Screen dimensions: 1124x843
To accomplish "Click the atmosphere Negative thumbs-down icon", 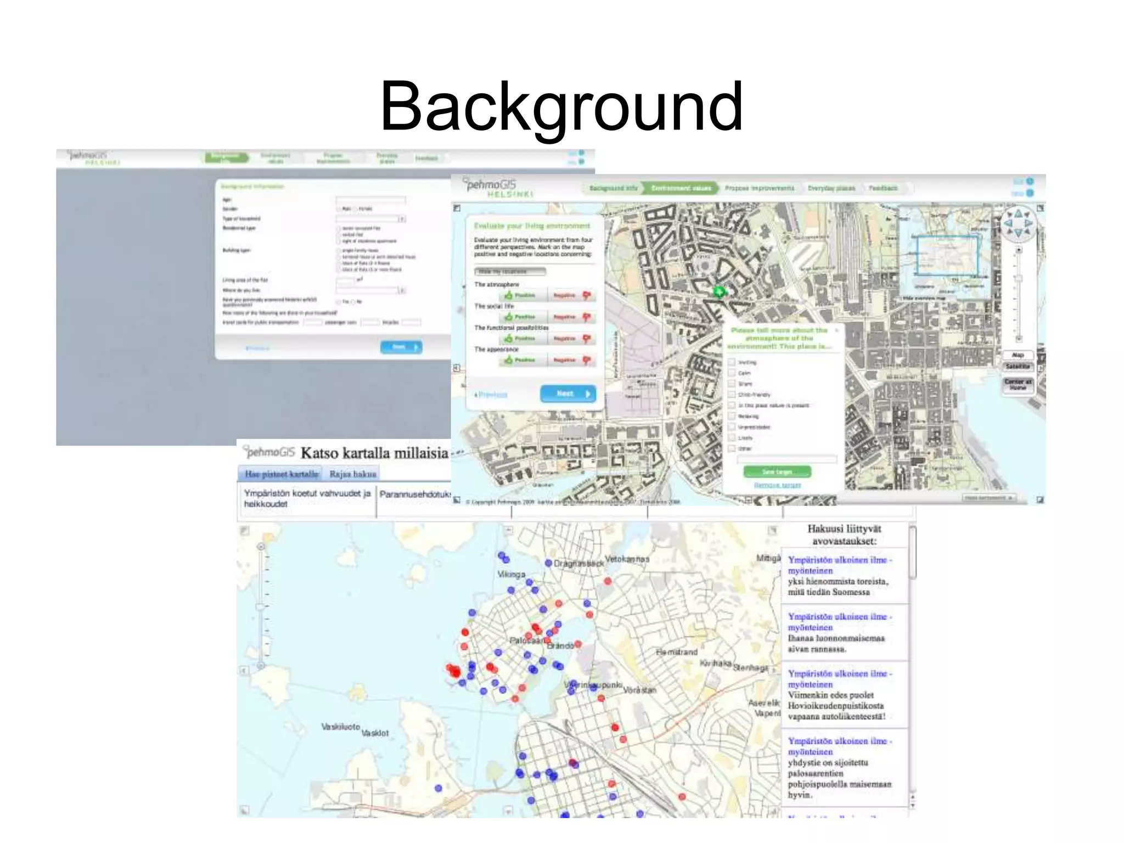I will [x=587, y=295].
